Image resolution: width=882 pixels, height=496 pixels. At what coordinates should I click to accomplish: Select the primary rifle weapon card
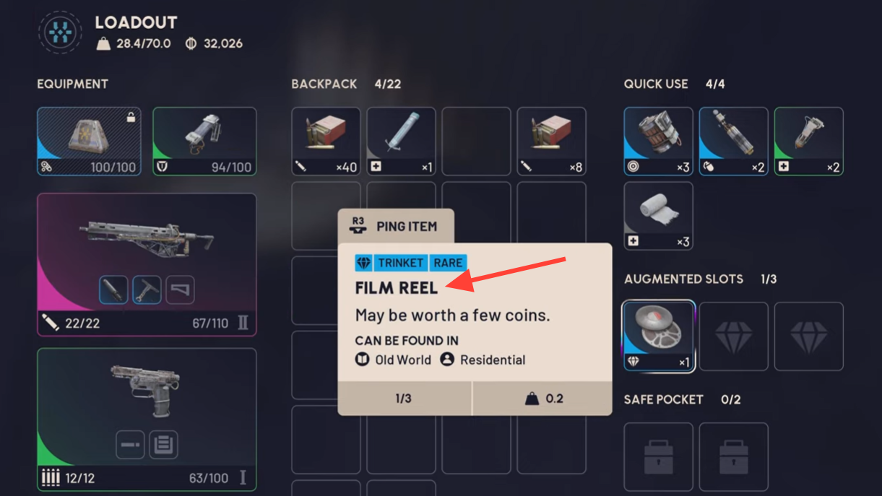tap(147, 265)
